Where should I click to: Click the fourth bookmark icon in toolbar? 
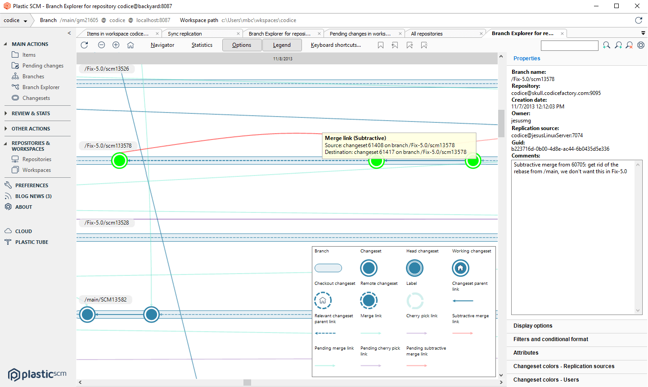click(x=424, y=45)
